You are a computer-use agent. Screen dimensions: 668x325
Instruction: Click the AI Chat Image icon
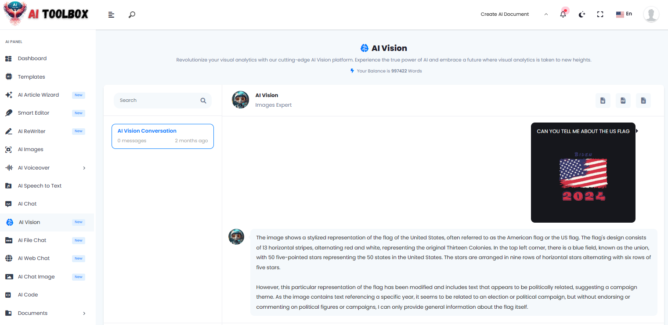[x=9, y=277]
